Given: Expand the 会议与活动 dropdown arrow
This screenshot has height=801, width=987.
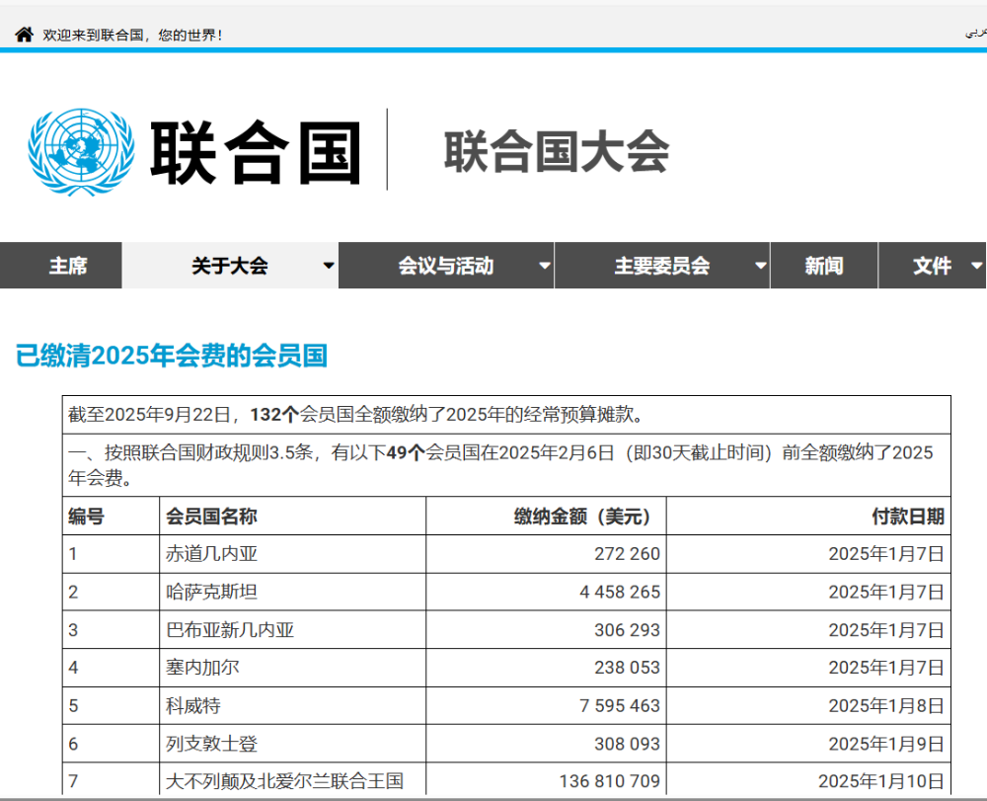Looking at the screenshot, I should (x=544, y=266).
